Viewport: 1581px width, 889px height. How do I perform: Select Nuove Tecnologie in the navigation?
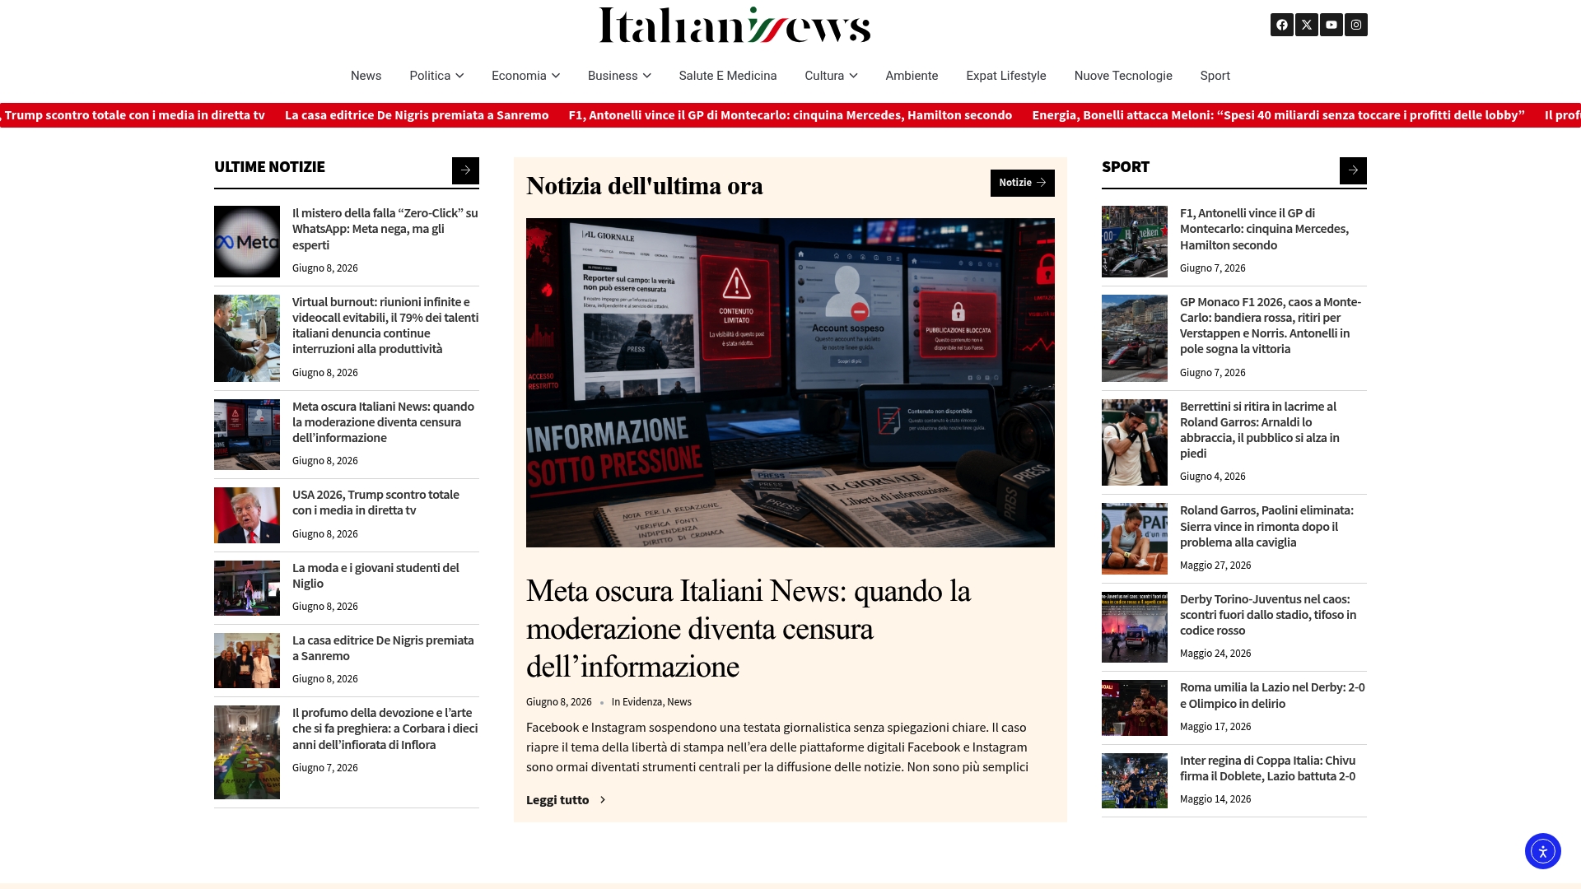[1123, 76]
